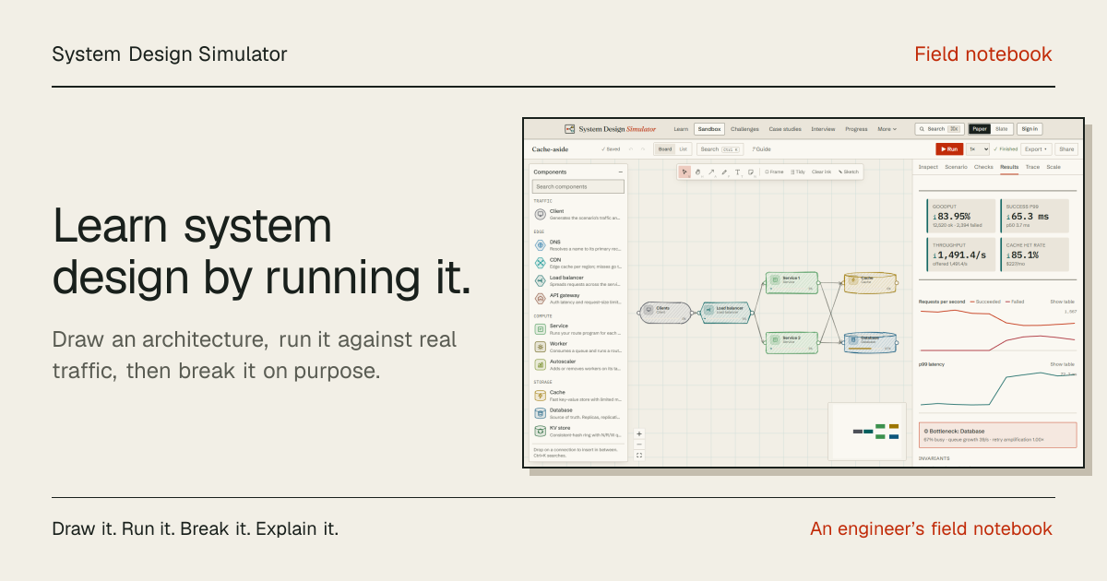
Task: Open the Progress nav item
Action: click(856, 129)
